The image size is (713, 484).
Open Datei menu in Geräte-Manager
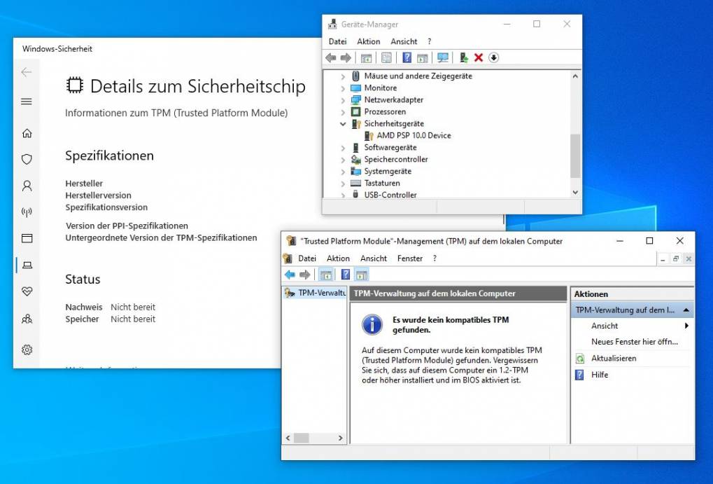(x=337, y=41)
